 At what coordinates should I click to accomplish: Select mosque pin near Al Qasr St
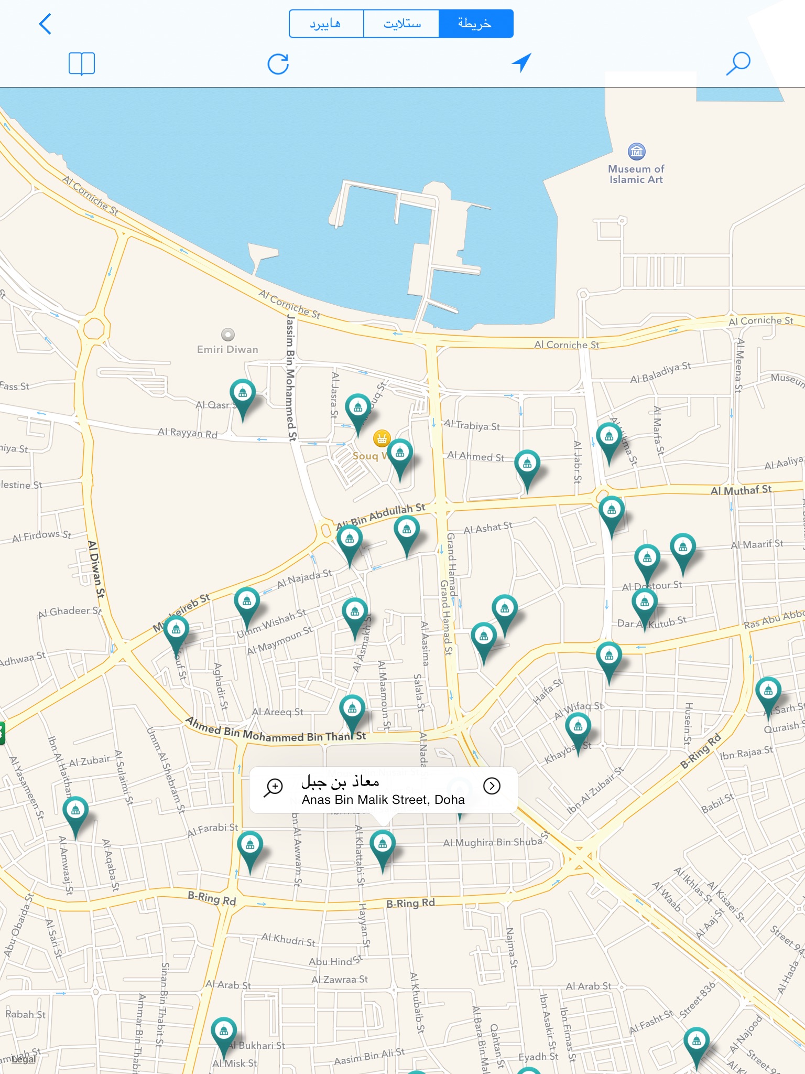point(243,394)
